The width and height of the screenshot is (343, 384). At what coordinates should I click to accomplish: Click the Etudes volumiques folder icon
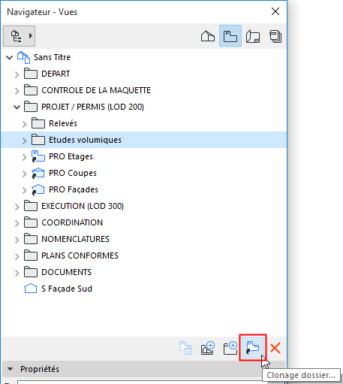[x=38, y=140]
